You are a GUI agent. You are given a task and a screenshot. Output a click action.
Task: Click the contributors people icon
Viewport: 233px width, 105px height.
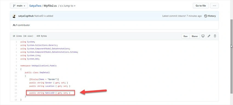[x=14, y=25]
